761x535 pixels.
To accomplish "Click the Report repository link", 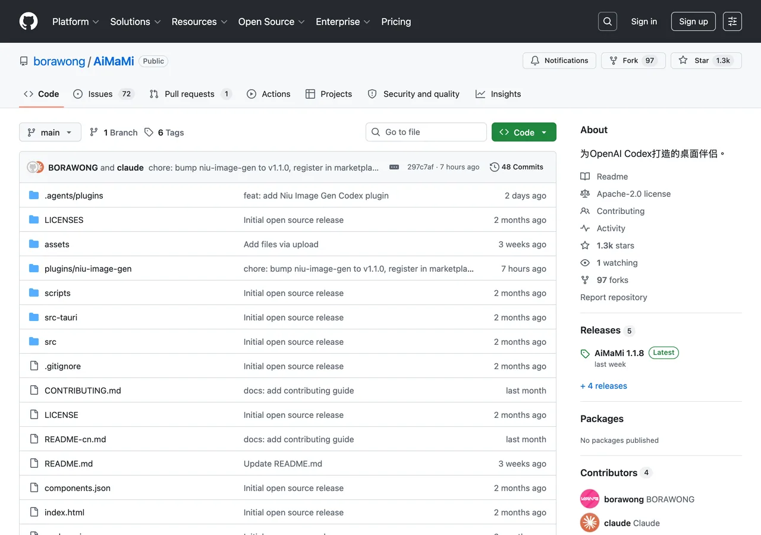I will pyautogui.click(x=614, y=297).
